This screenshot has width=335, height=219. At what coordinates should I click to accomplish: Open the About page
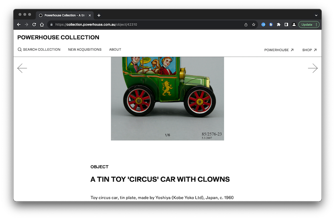coord(115,50)
